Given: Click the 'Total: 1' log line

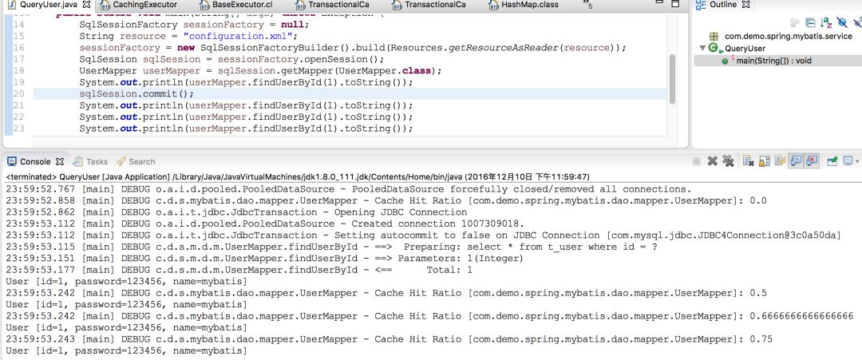Looking at the screenshot, I should pyautogui.click(x=239, y=270).
